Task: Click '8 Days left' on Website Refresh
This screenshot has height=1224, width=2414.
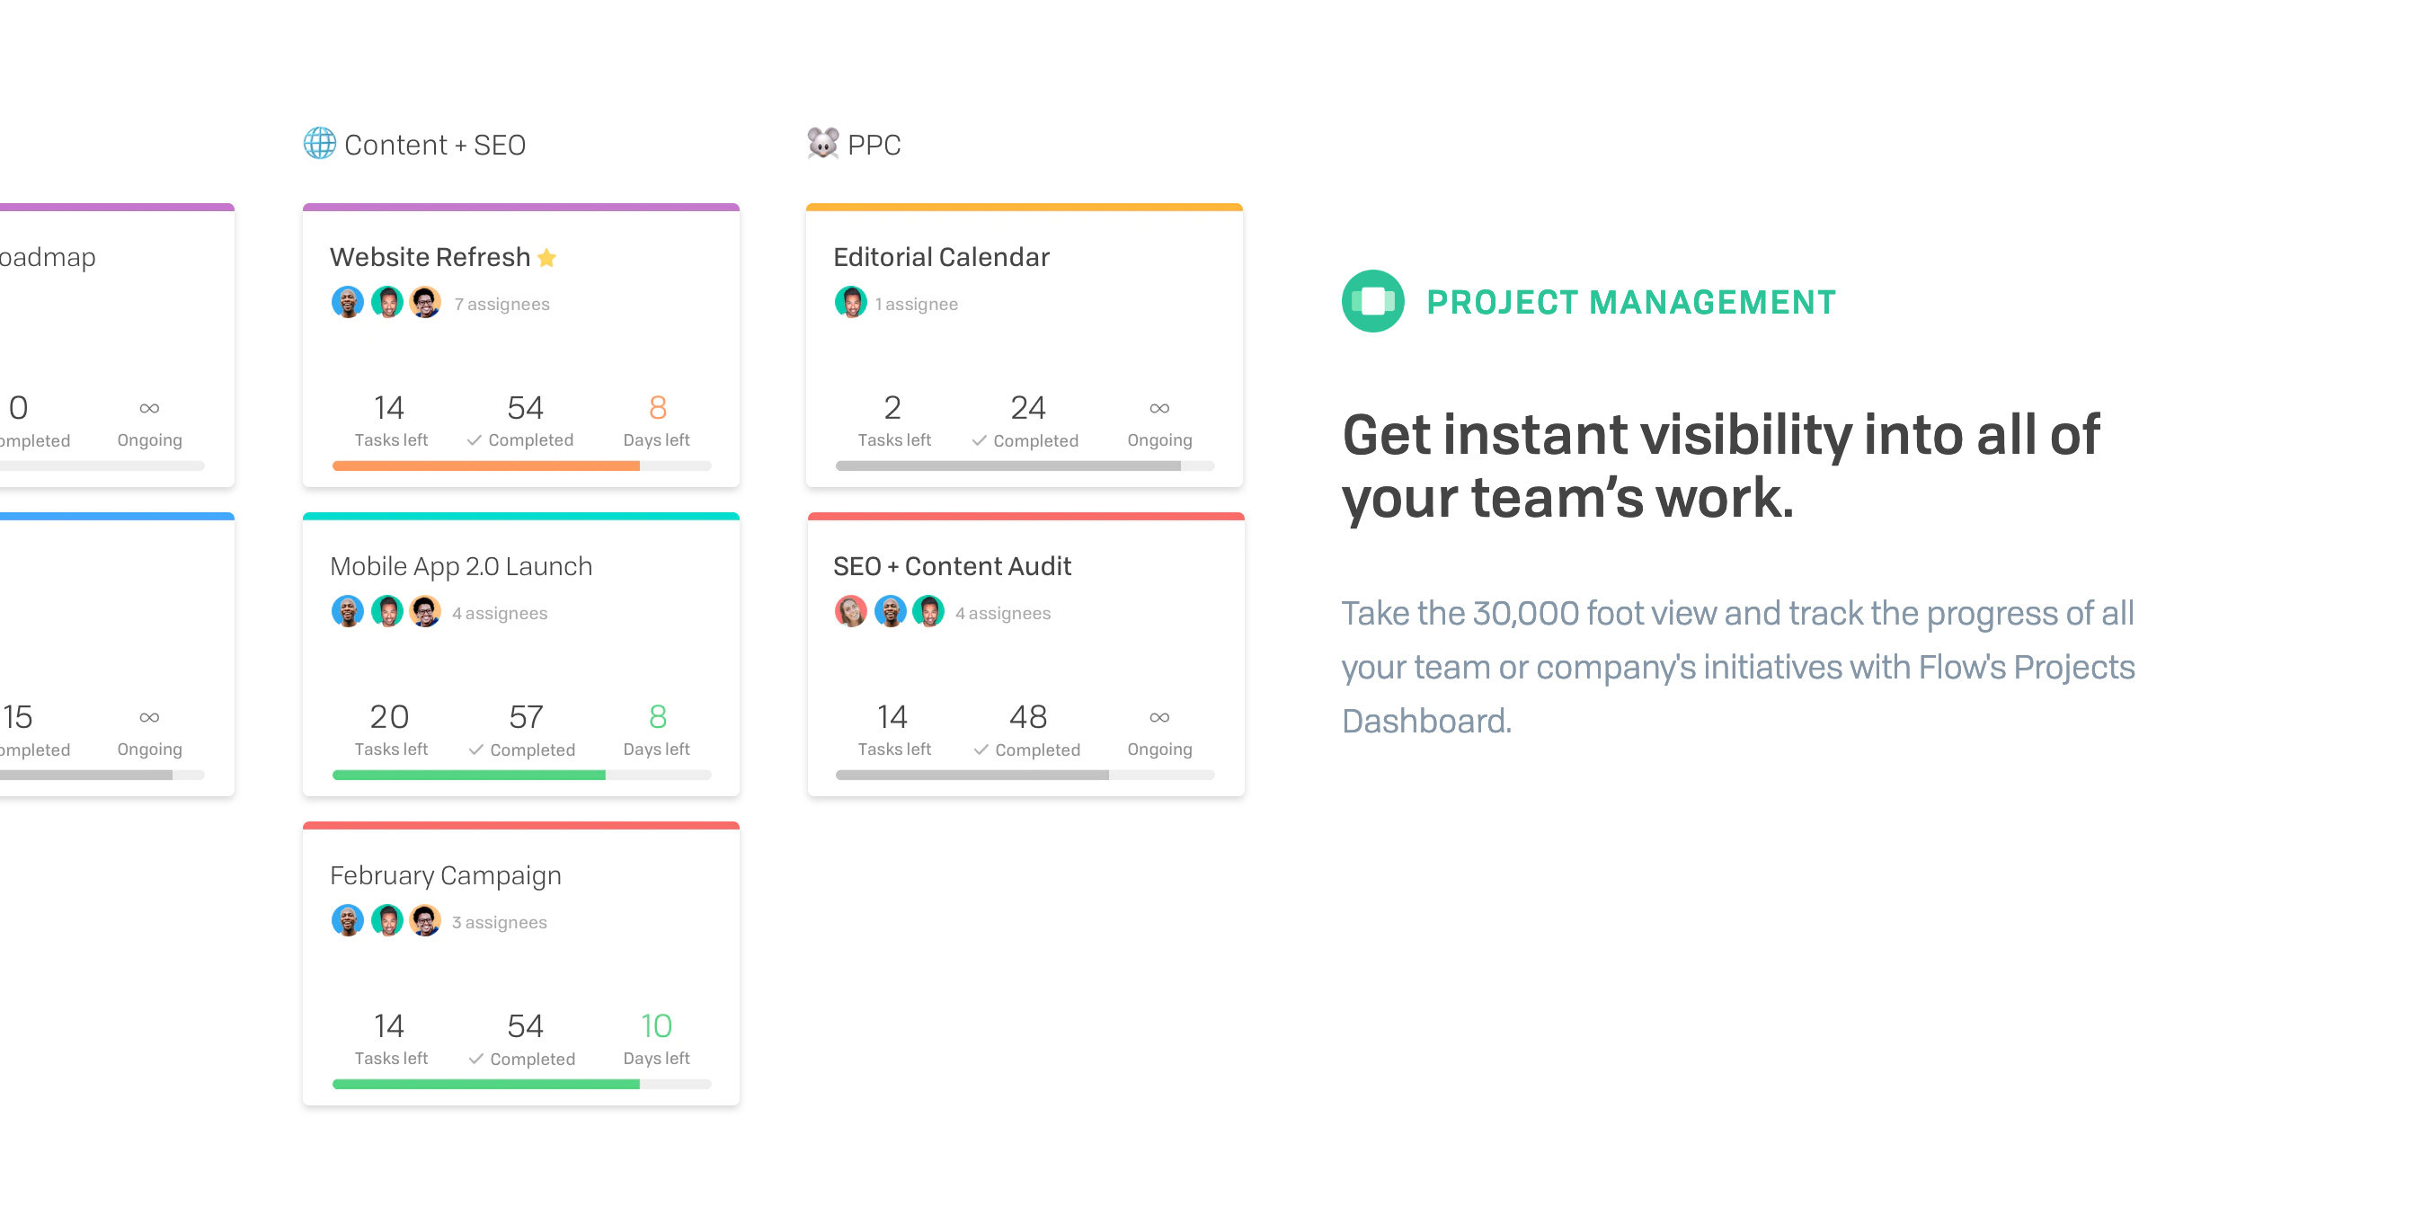Action: (657, 420)
